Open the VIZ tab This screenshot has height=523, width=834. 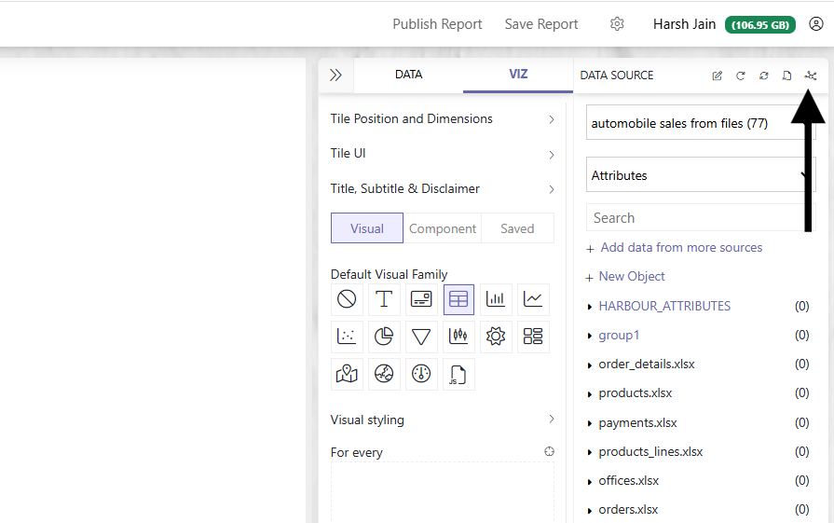518,75
